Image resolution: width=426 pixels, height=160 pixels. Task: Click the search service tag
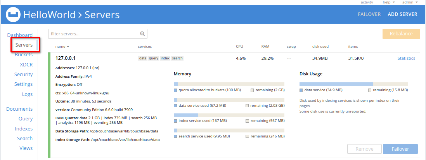[177, 58]
